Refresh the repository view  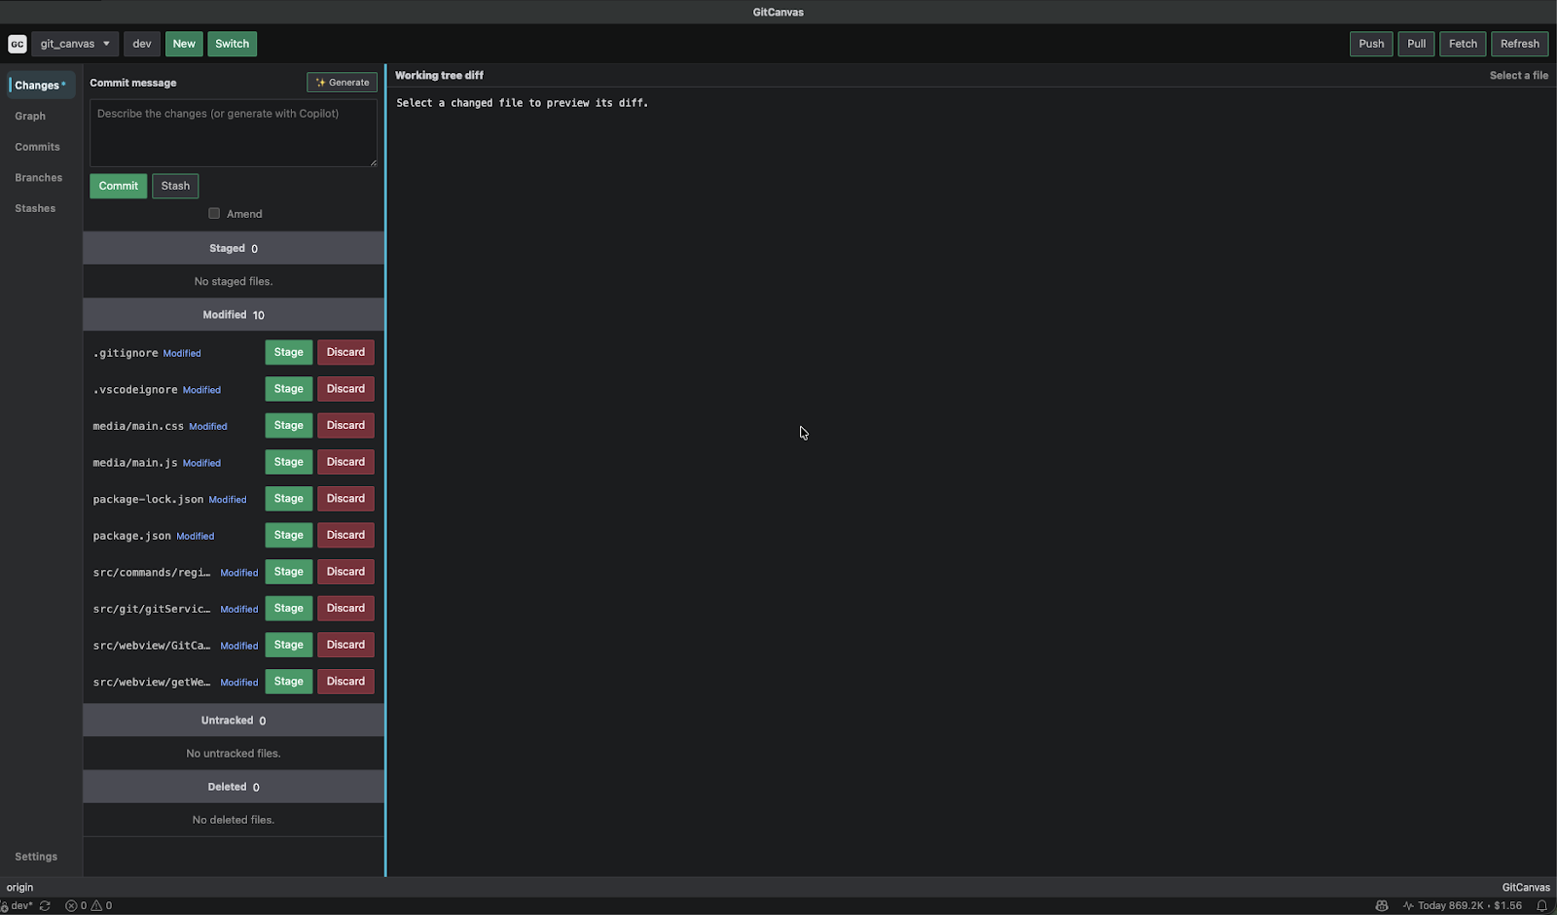click(x=1519, y=44)
